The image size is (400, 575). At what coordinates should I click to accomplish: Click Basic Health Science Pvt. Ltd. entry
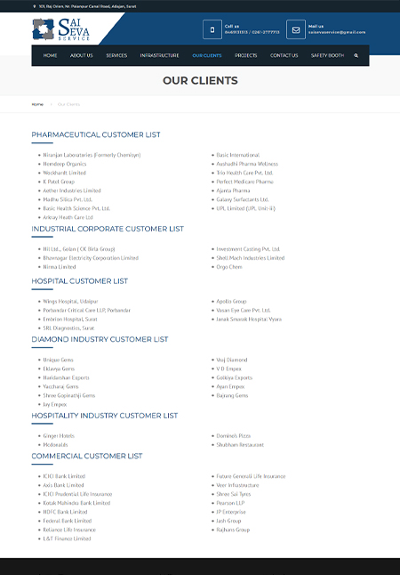76,208
